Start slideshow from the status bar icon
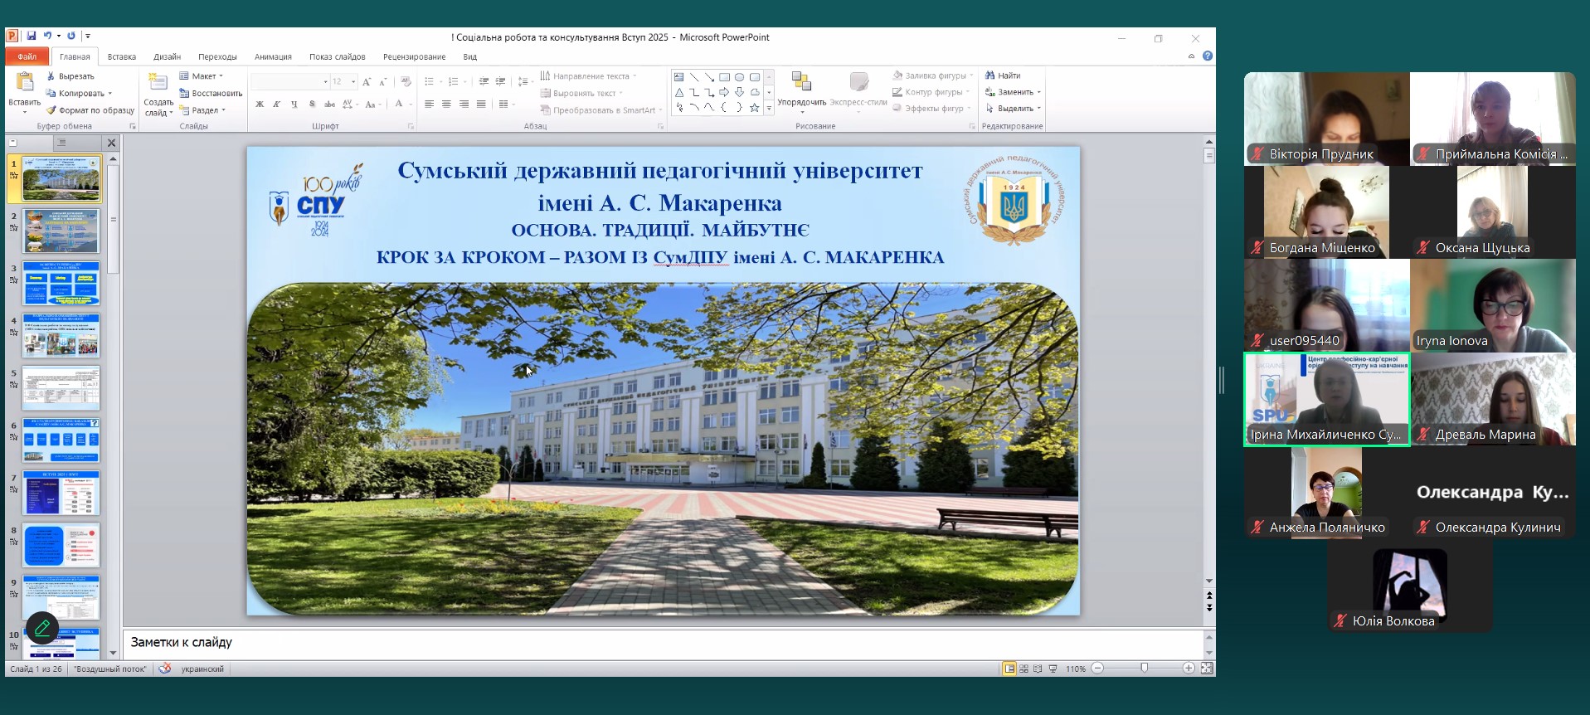This screenshot has width=1590, height=715. (1053, 669)
